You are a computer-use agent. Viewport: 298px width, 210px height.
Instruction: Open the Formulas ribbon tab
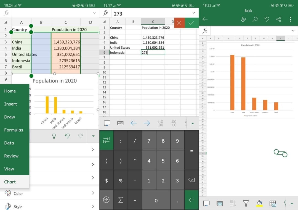[x=14, y=130]
